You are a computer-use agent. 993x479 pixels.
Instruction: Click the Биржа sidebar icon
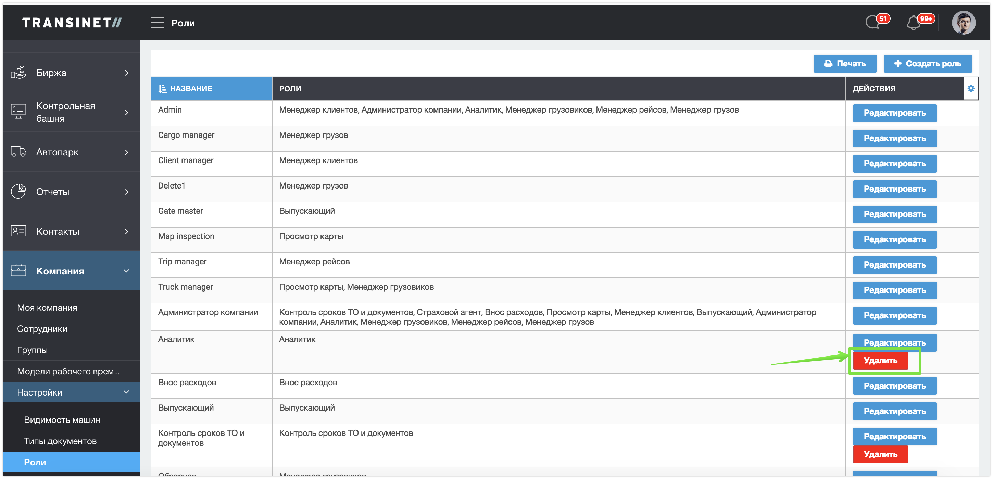pyautogui.click(x=18, y=73)
